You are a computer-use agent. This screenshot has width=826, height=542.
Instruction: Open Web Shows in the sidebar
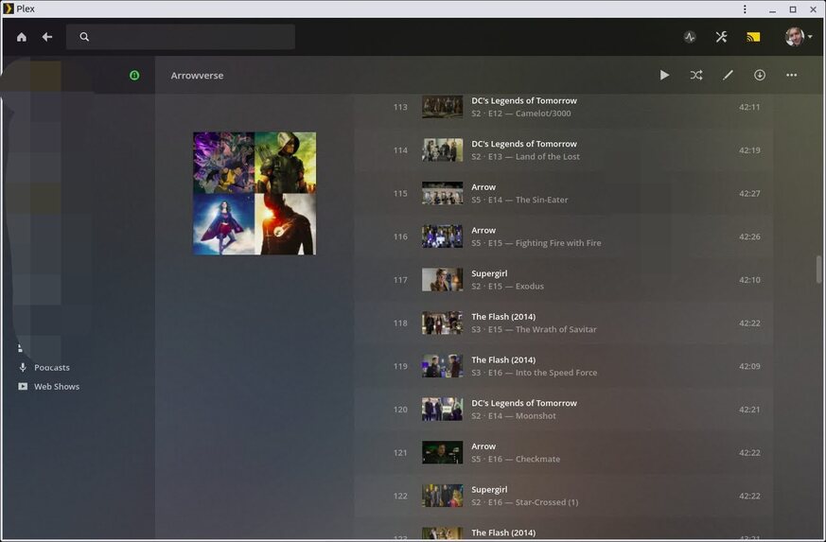click(x=57, y=387)
